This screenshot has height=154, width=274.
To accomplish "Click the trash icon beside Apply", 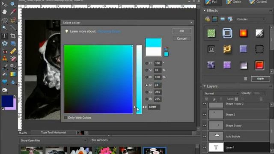I will (x=245, y=79).
